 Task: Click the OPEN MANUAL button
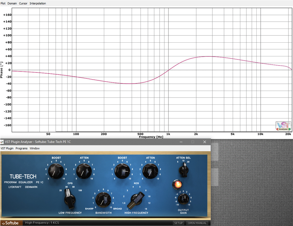pos(197,223)
